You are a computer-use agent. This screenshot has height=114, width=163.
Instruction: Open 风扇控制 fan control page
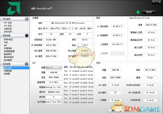[8, 48]
